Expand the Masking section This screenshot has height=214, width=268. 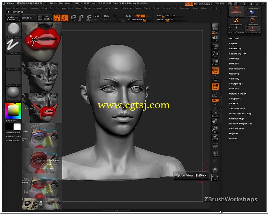click(234, 74)
